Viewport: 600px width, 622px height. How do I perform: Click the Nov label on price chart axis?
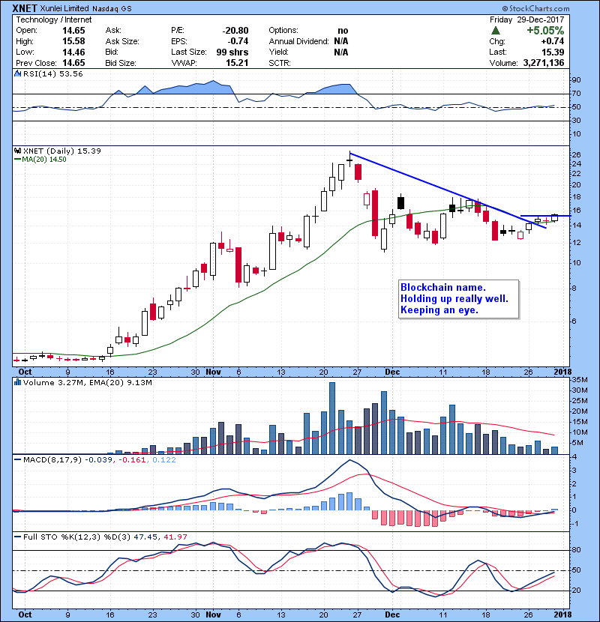(213, 372)
